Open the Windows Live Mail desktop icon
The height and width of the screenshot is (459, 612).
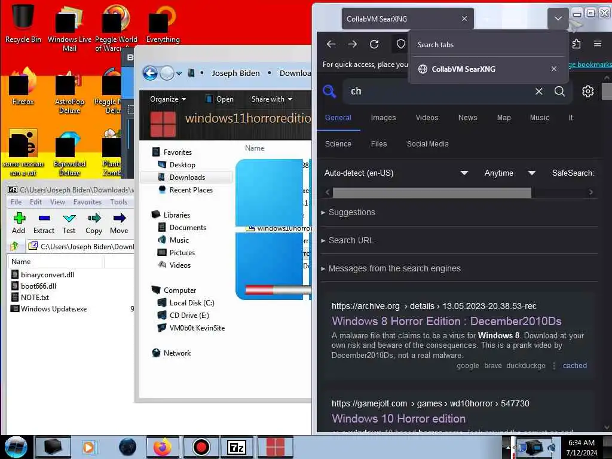coord(69,28)
